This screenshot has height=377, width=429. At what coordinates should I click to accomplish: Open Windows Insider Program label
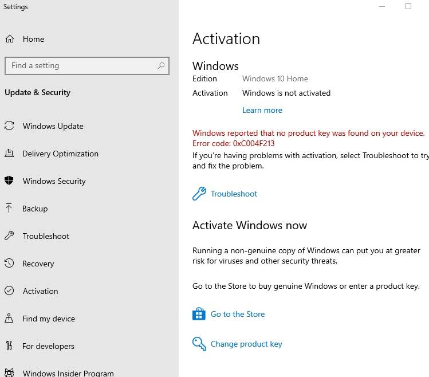coord(68,373)
